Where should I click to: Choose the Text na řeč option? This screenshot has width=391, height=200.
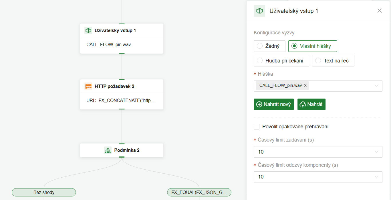318,61
